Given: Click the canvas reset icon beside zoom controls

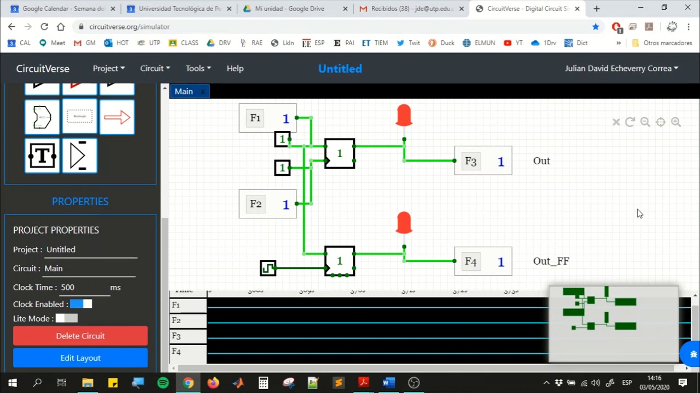Looking at the screenshot, I should (630, 122).
